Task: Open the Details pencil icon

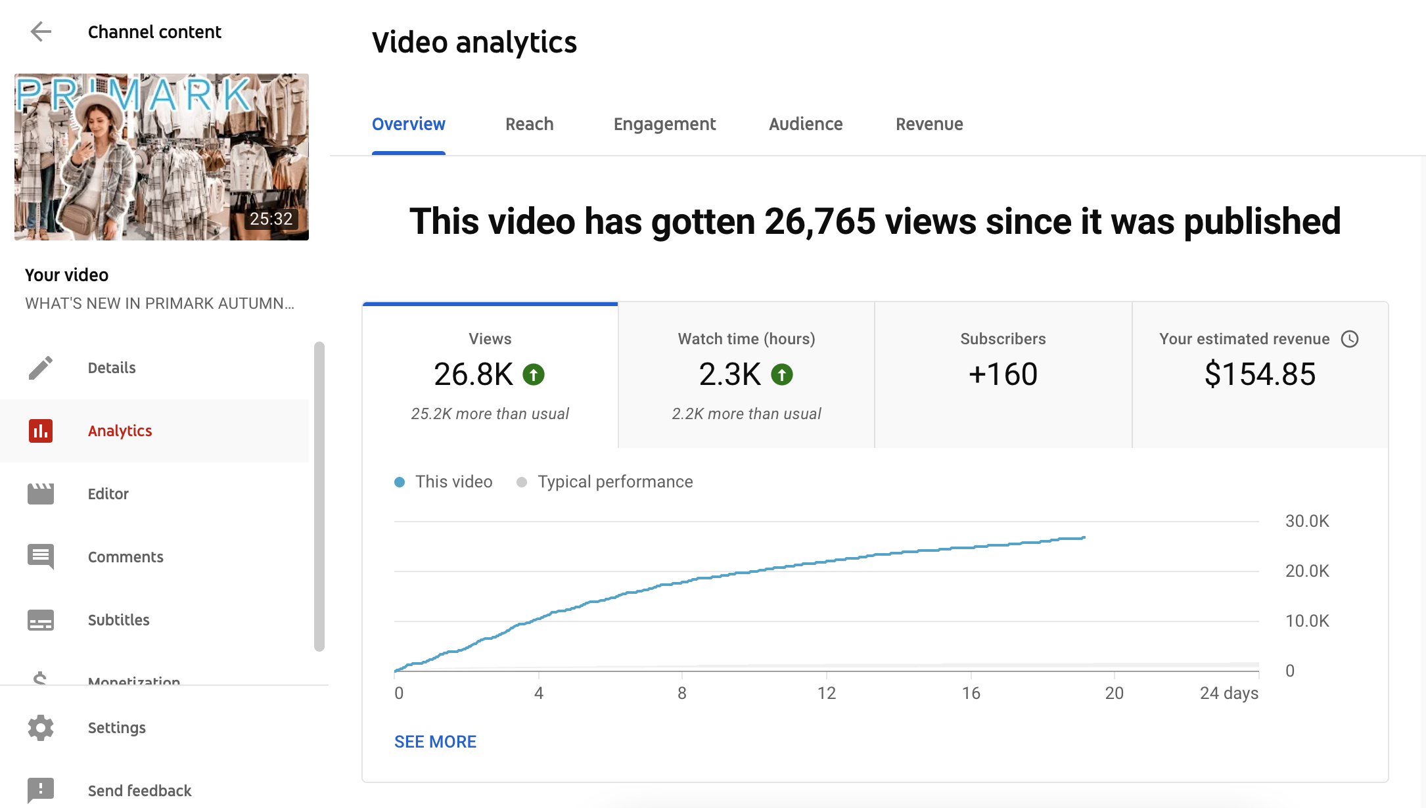Action: [41, 368]
